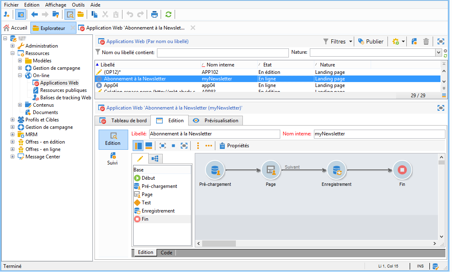452x272 pixels.
Task: Expand the Profils et Cibles tree node
Action: 12,120
